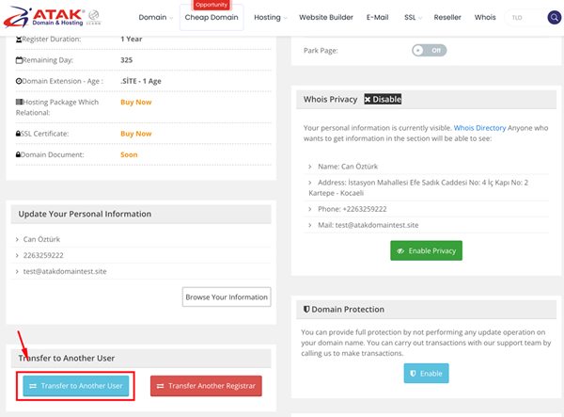The image size is (564, 417).
Task: Click the Enable button under Domain Protection
Action: pyautogui.click(x=426, y=374)
